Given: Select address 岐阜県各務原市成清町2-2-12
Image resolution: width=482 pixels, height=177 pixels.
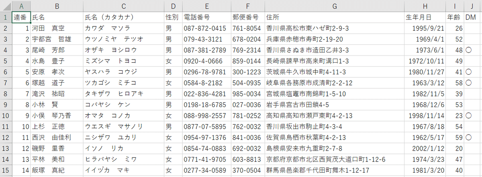Looking at the screenshot, I should [x=334, y=83].
